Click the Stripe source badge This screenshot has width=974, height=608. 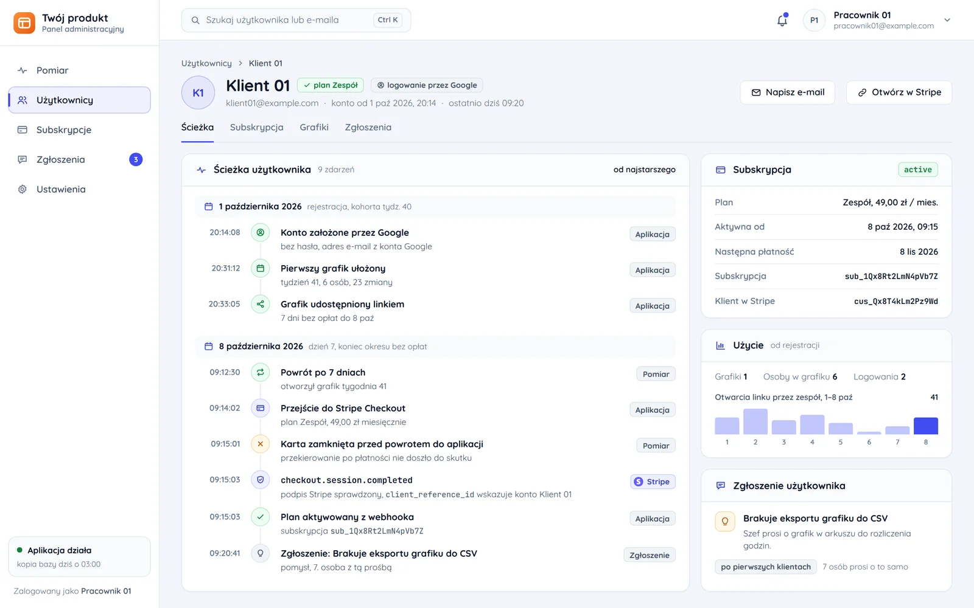tap(653, 482)
